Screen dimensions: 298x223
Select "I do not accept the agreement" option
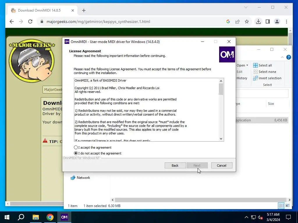click(x=76, y=153)
